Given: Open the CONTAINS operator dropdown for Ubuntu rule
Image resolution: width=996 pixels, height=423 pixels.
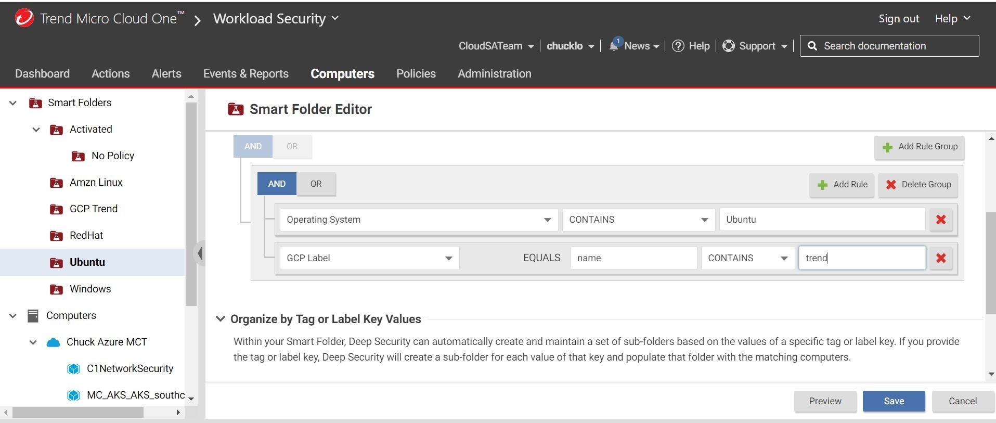Looking at the screenshot, I should tap(638, 220).
